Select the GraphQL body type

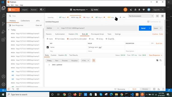point(106,39)
